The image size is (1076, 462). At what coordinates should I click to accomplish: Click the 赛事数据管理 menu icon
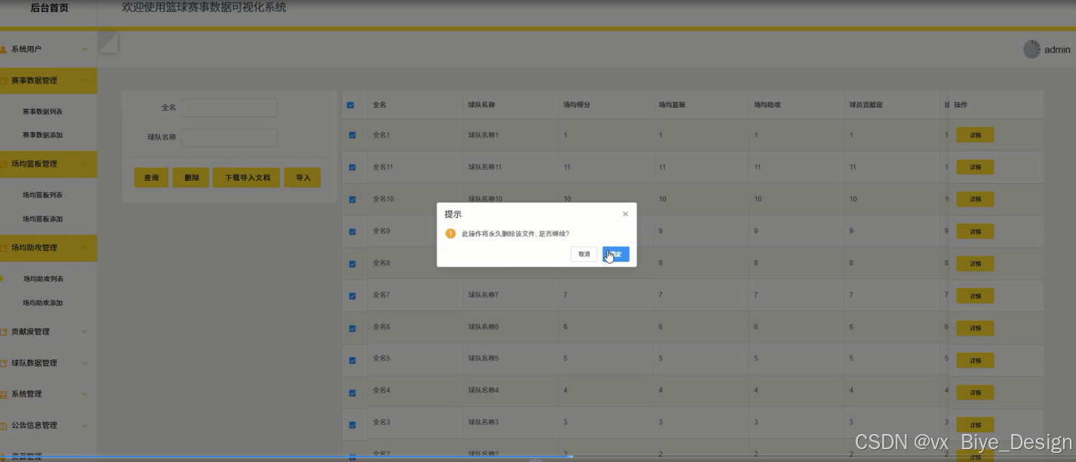coord(4,81)
